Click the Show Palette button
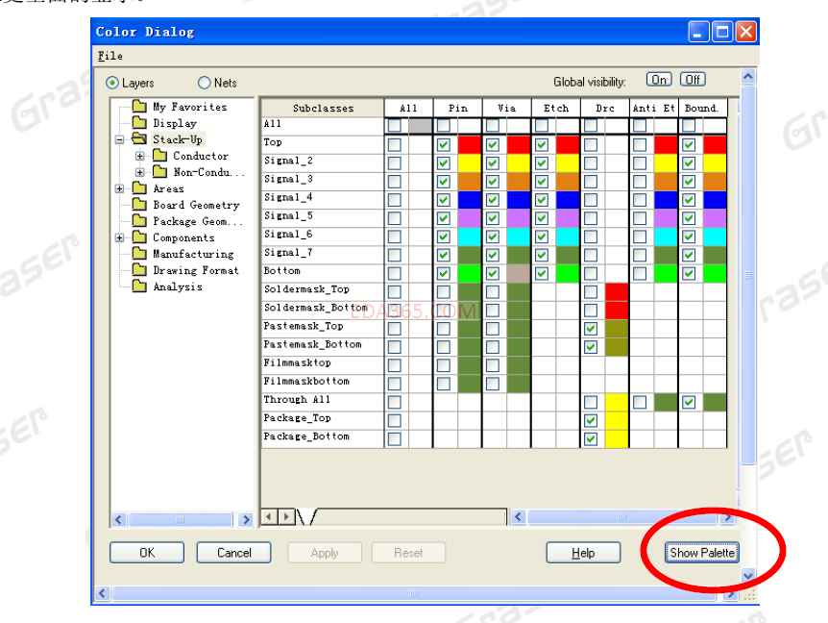The image size is (828, 623). click(x=702, y=553)
